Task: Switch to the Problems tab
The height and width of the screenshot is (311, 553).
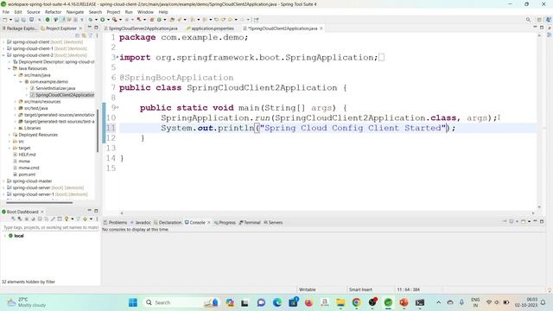Action: coord(115,223)
